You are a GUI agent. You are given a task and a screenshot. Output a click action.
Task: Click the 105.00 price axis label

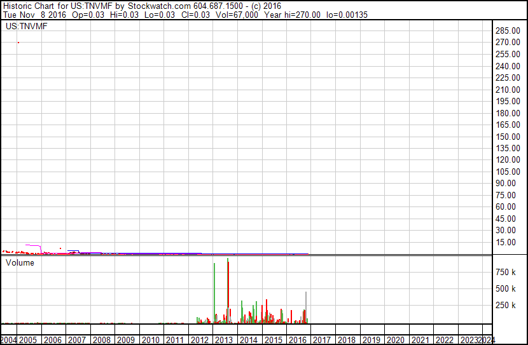(508, 172)
